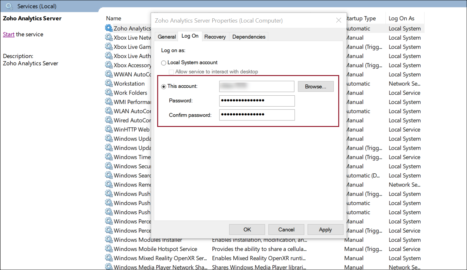Image resolution: width=467 pixels, height=270 pixels.
Task: Select the Work Folders service name
Action: coord(130,93)
